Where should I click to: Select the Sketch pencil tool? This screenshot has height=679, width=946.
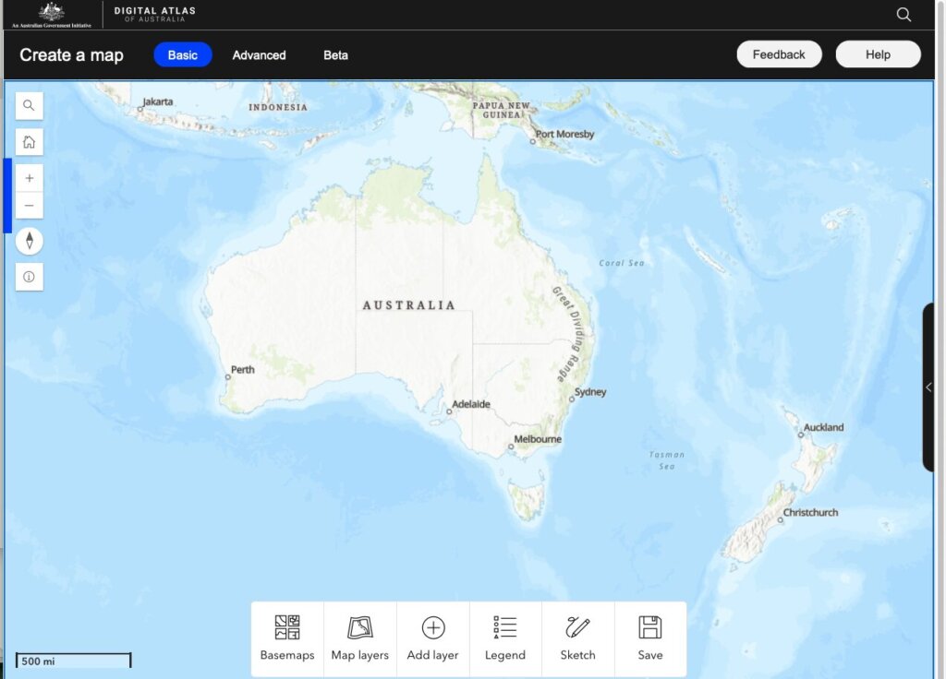[x=577, y=627]
